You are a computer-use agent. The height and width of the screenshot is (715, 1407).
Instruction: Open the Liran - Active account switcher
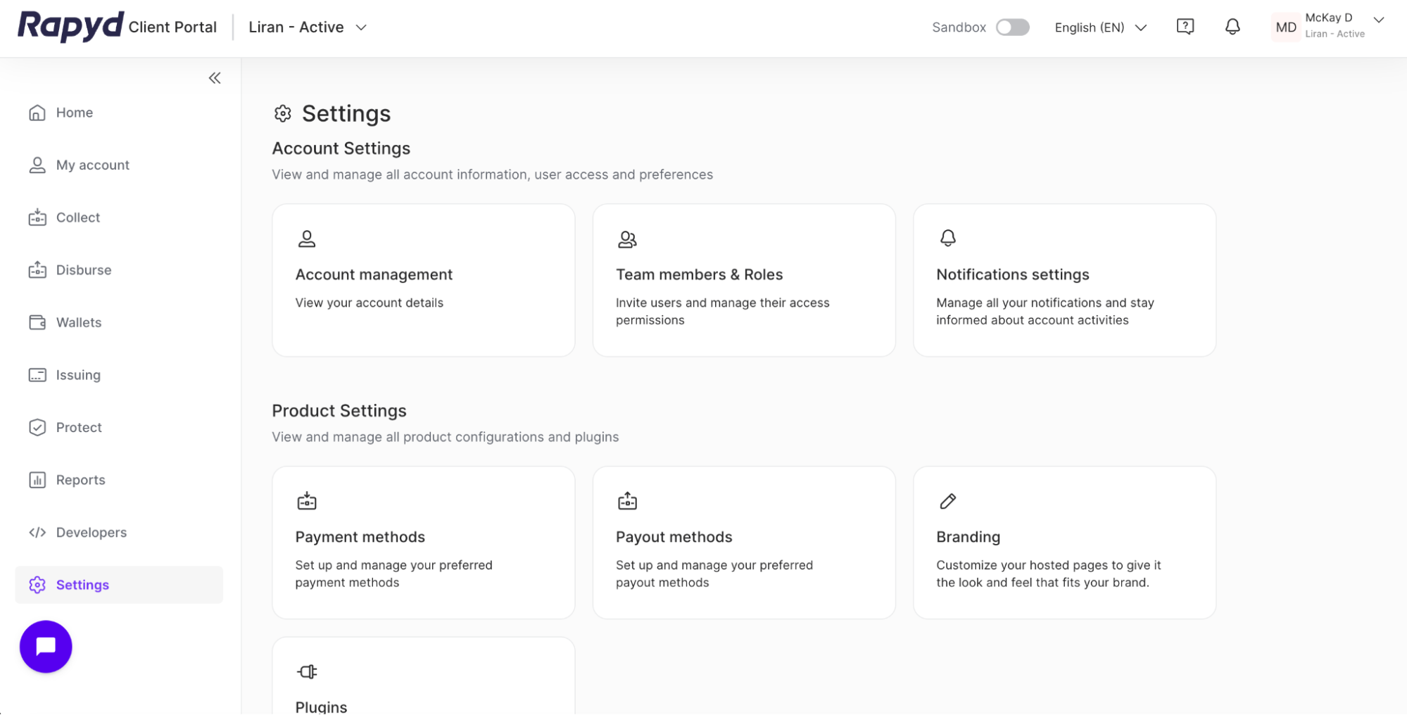pos(307,27)
